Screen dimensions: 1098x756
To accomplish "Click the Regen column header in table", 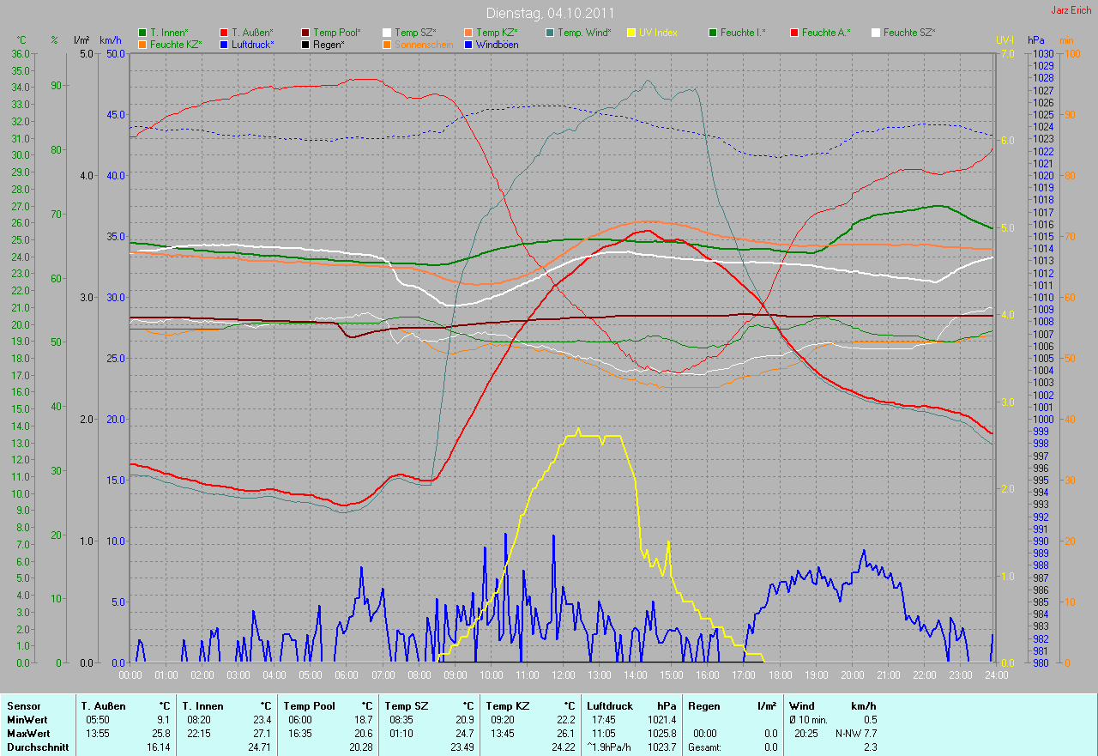I will click(x=704, y=706).
